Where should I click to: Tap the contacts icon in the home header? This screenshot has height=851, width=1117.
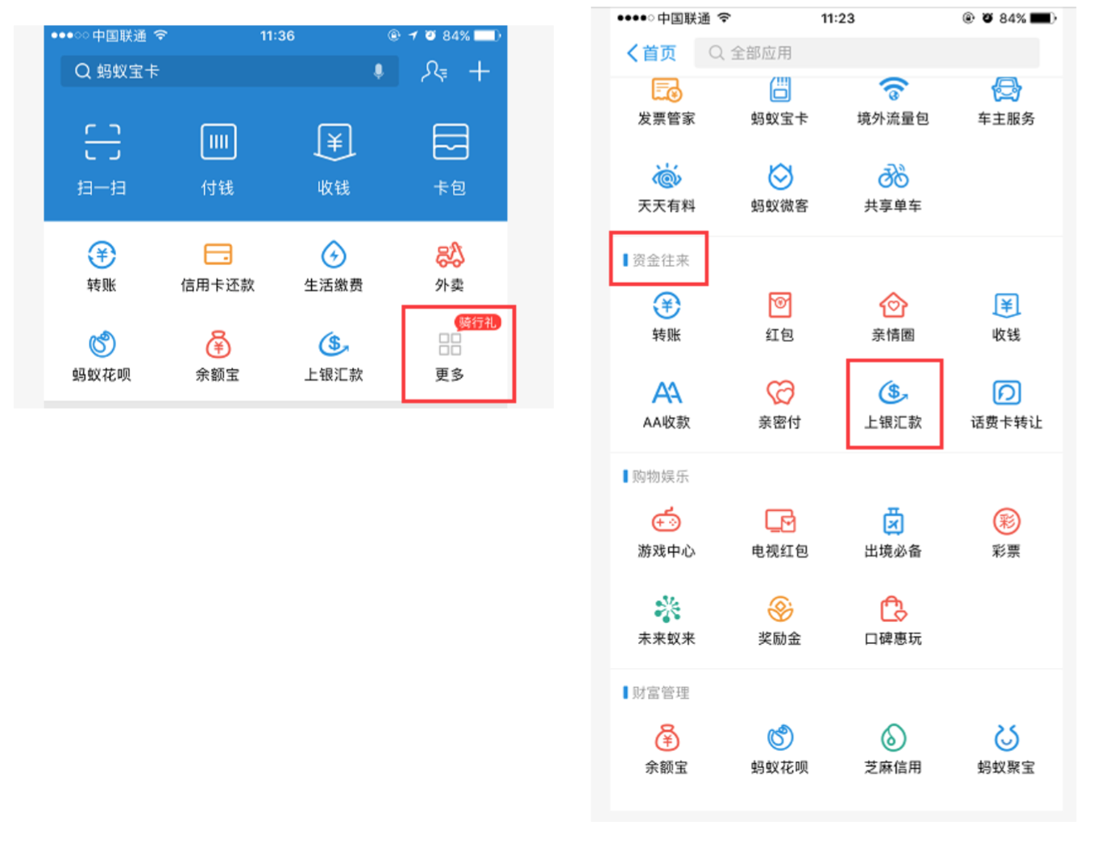[434, 72]
